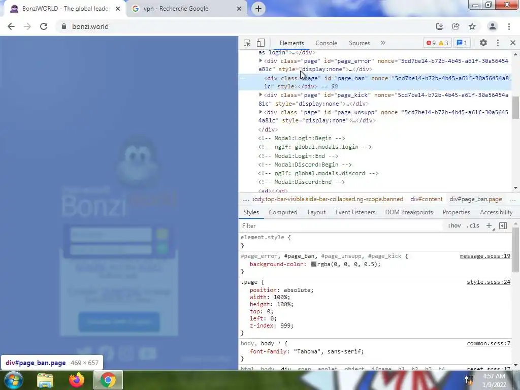Open the DevTools three-dot customize menu
Viewport: 520px width, 390px height.
coord(498,43)
